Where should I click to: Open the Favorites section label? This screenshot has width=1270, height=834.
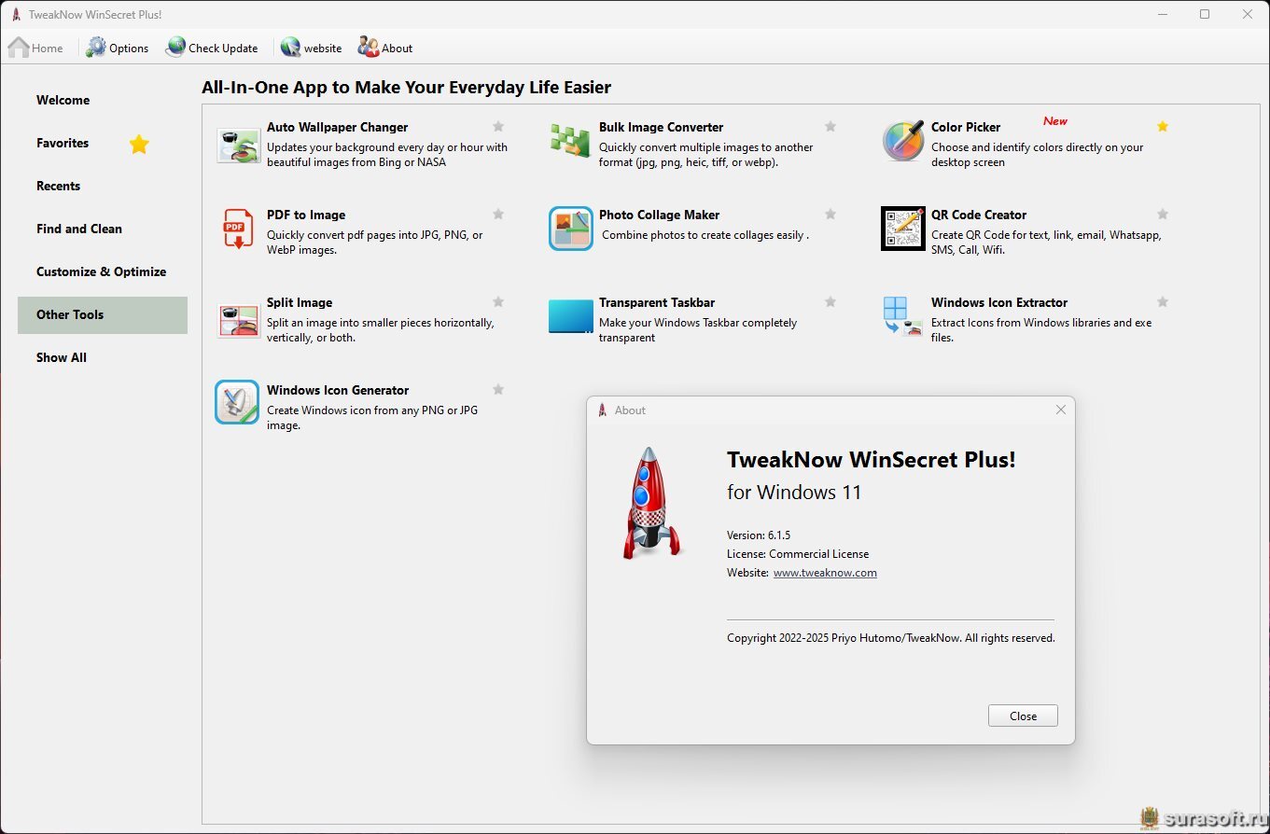coord(63,143)
